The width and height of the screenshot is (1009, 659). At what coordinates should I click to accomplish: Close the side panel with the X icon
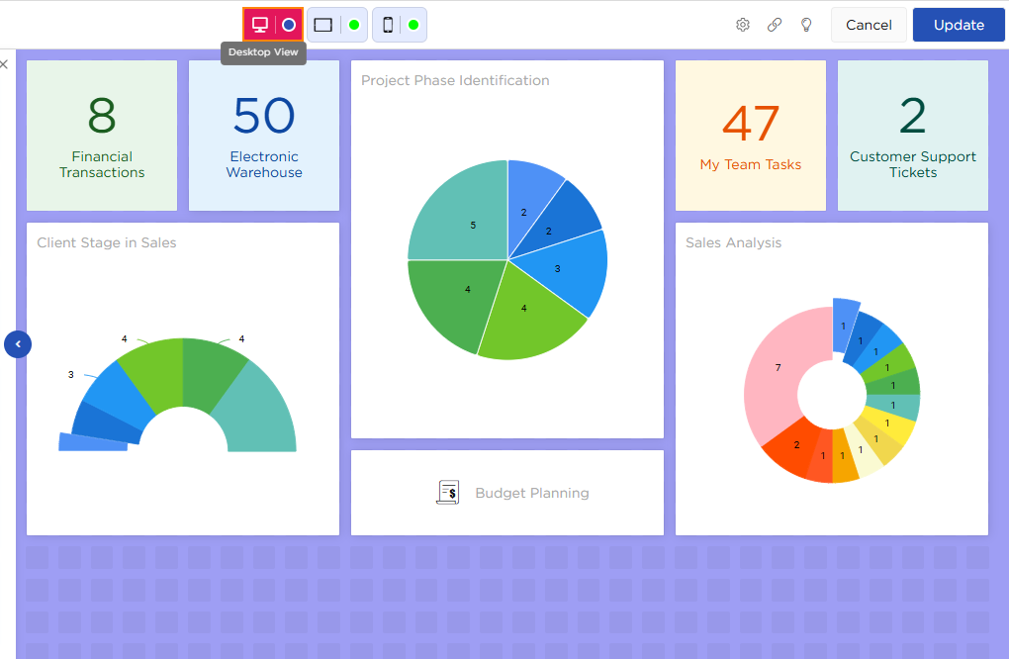point(4,64)
